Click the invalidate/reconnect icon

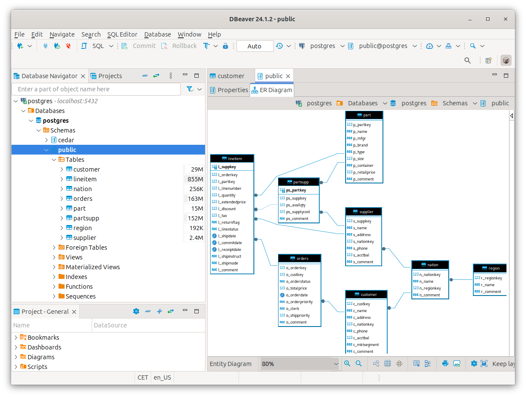tap(56, 45)
